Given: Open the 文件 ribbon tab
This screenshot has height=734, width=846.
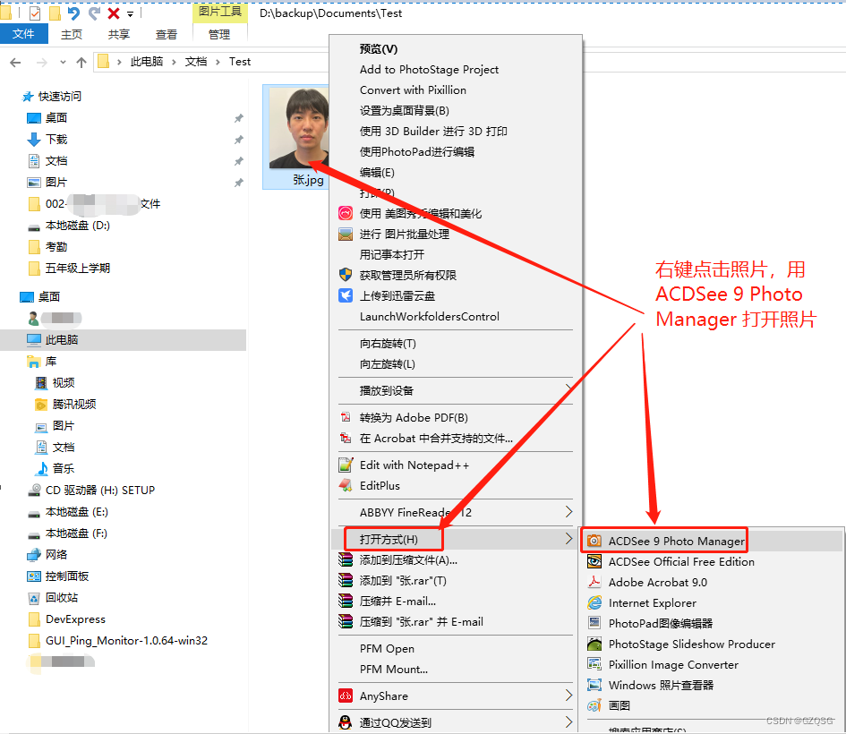Looking at the screenshot, I should tap(23, 34).
